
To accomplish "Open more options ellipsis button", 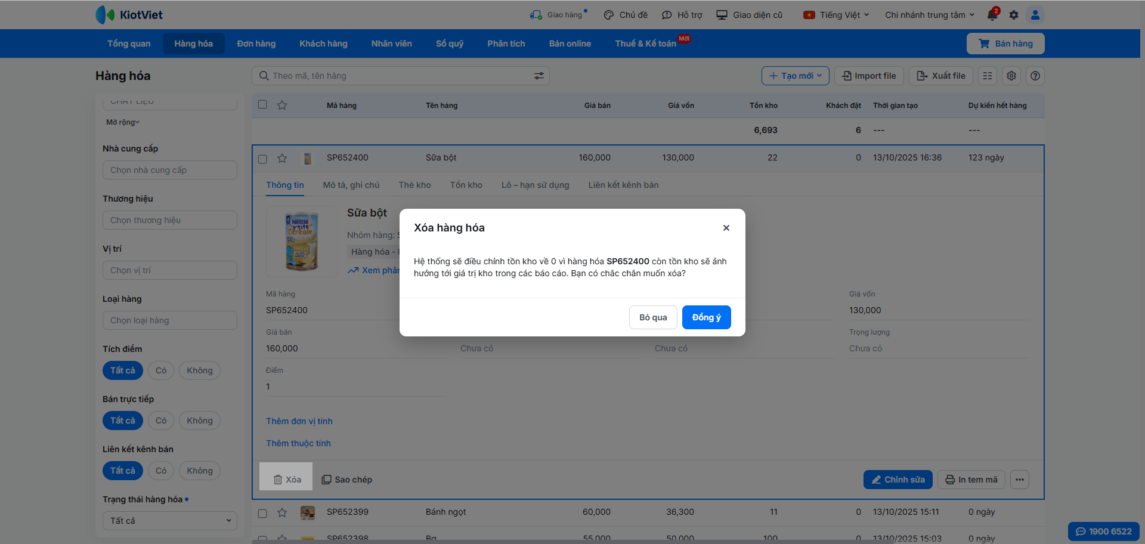I will [1020, 480].
